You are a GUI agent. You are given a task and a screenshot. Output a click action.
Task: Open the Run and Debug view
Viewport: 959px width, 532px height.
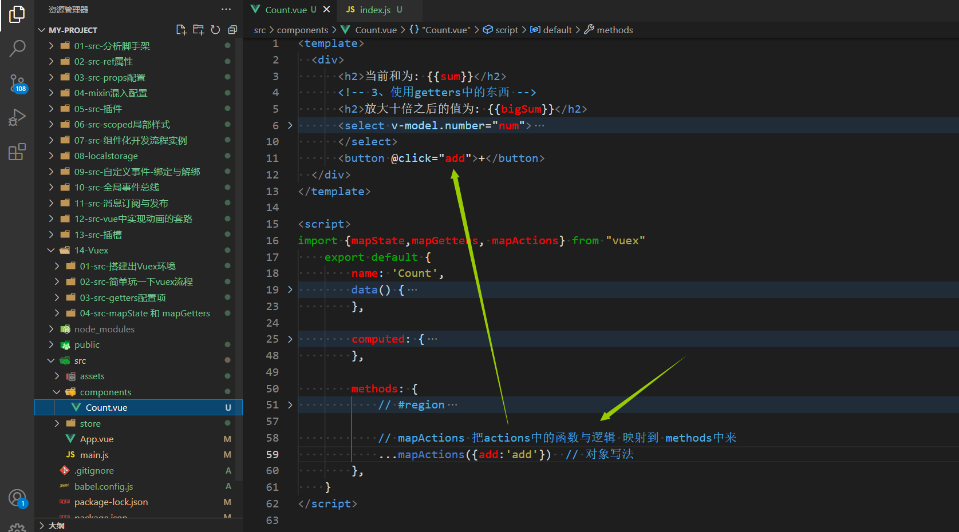point(17,118)
